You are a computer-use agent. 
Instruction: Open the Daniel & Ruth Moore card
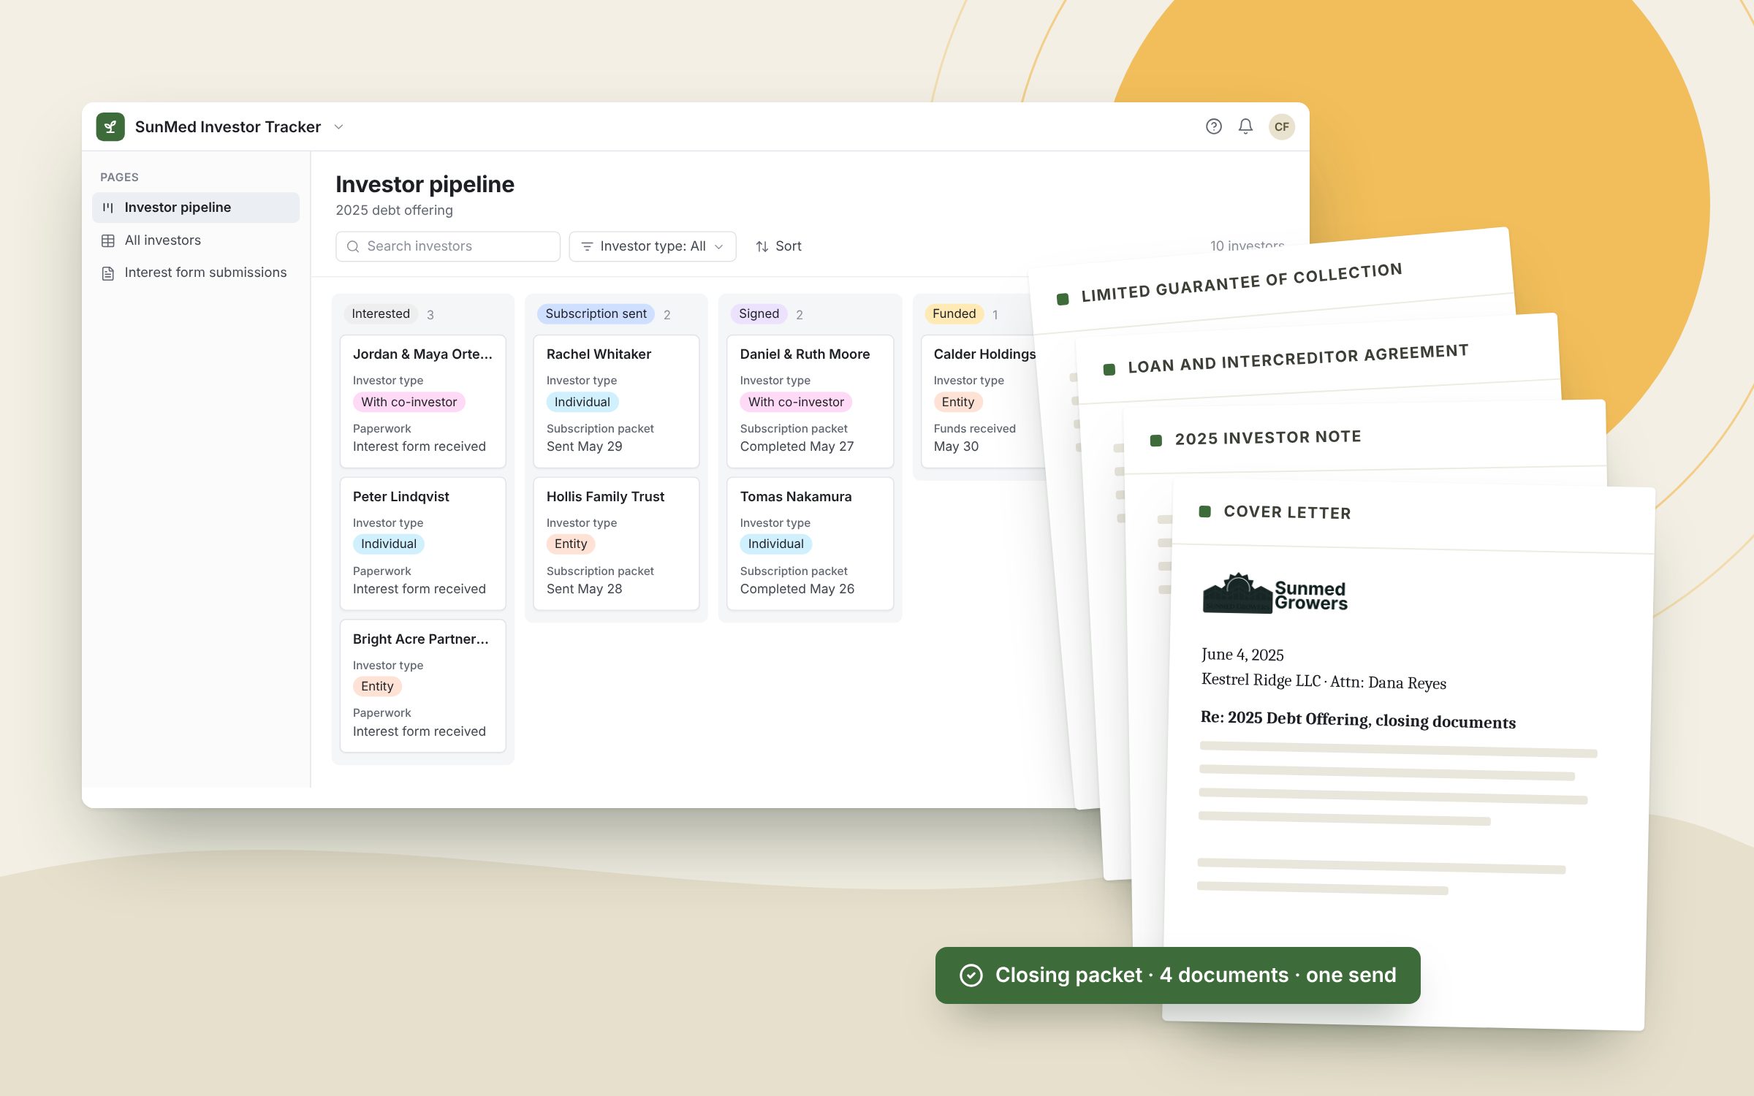(x=810, y=401)
